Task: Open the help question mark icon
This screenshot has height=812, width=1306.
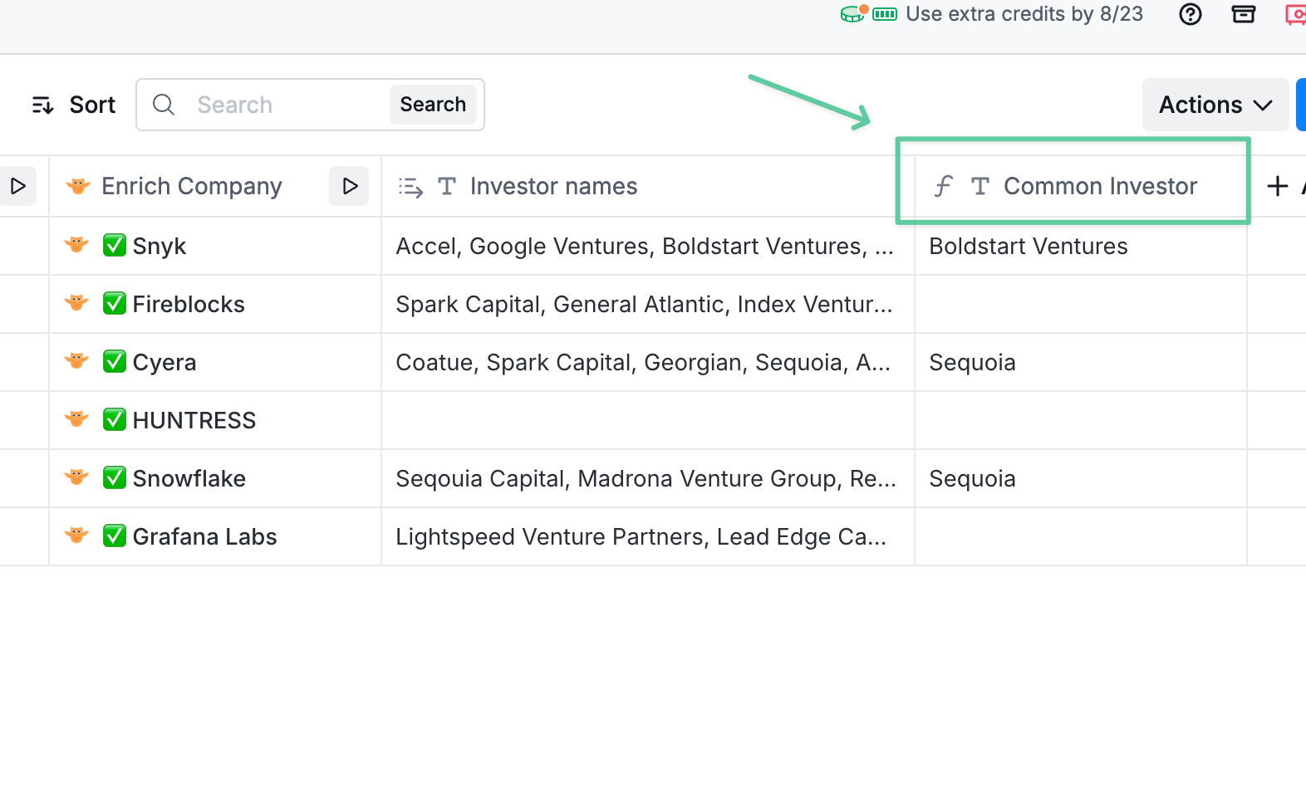Action: click(1191, 14)
